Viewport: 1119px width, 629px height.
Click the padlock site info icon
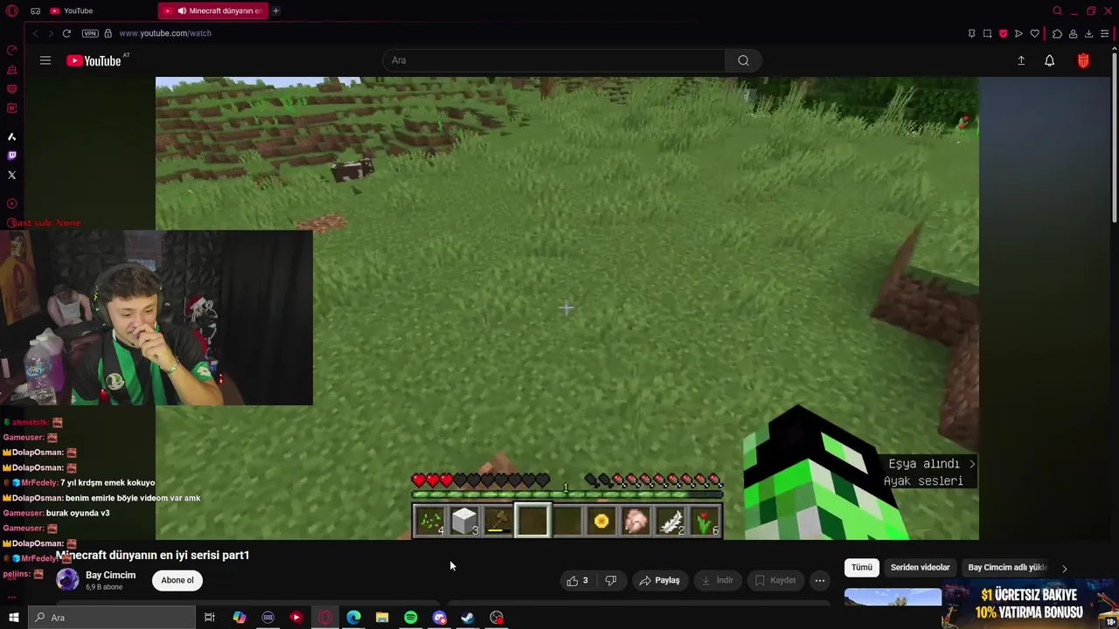[x=108, y=33]
